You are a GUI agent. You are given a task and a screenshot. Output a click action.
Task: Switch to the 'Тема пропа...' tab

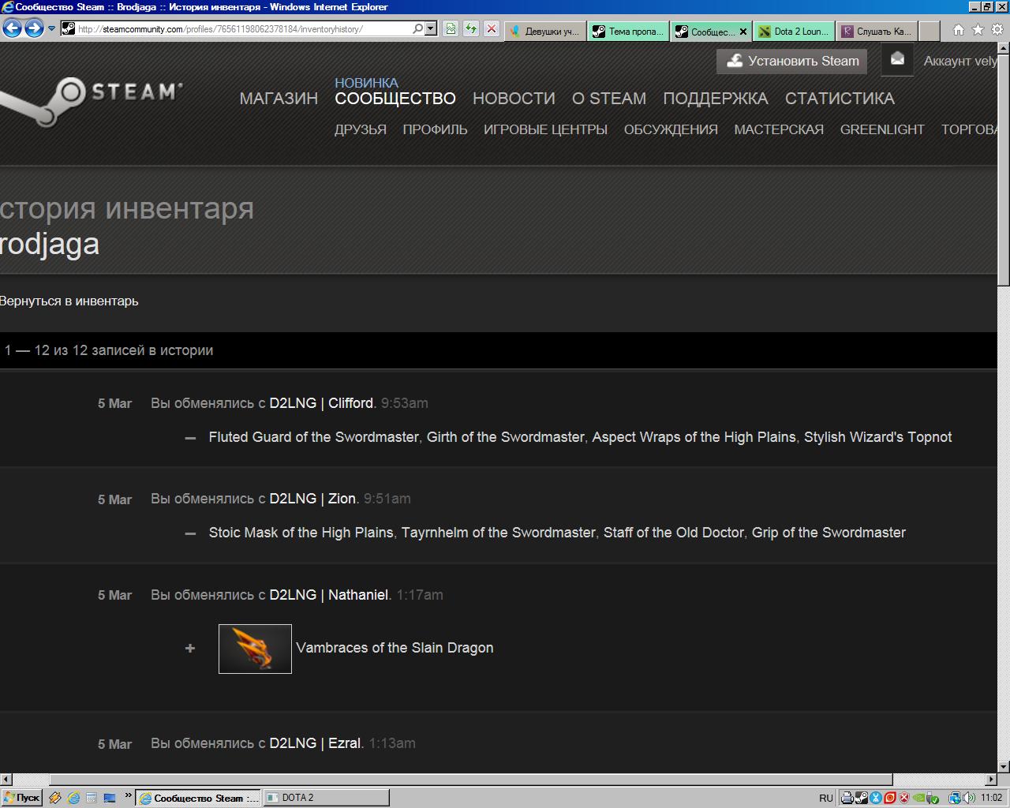click(x=629, y=31)
